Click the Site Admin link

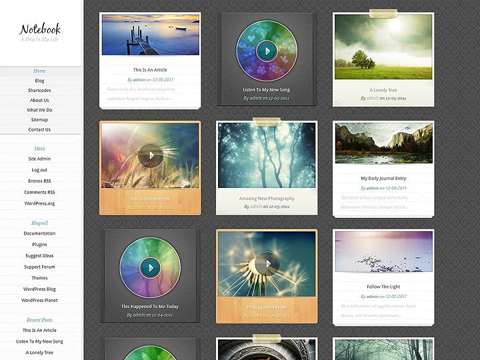[x=39, y=159]
